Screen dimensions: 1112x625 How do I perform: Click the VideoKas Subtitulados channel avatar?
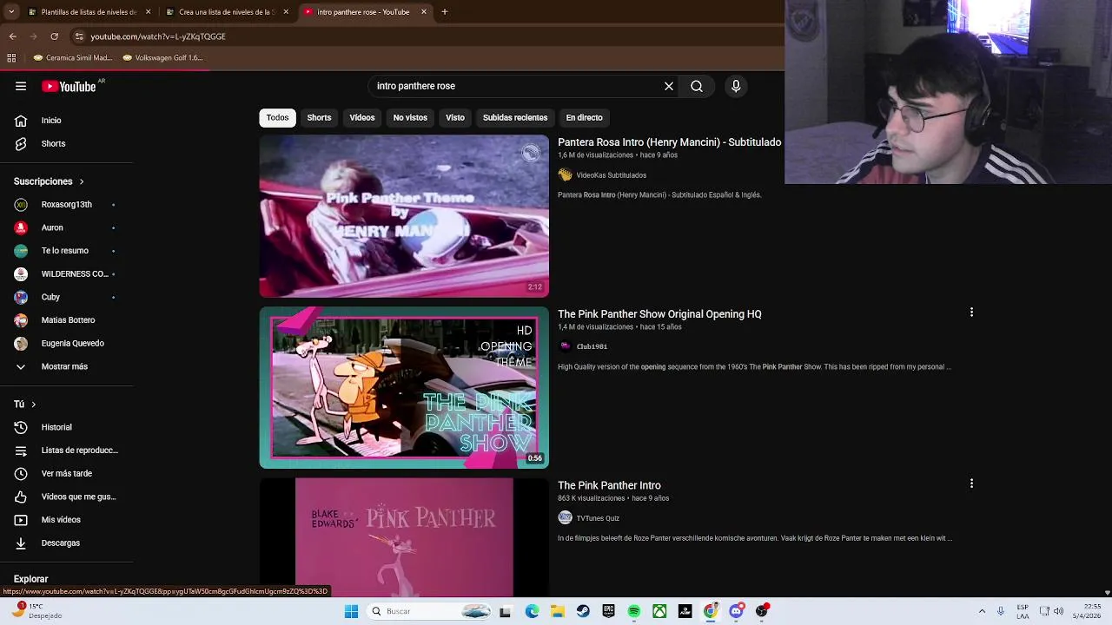[x=565, y=174]
